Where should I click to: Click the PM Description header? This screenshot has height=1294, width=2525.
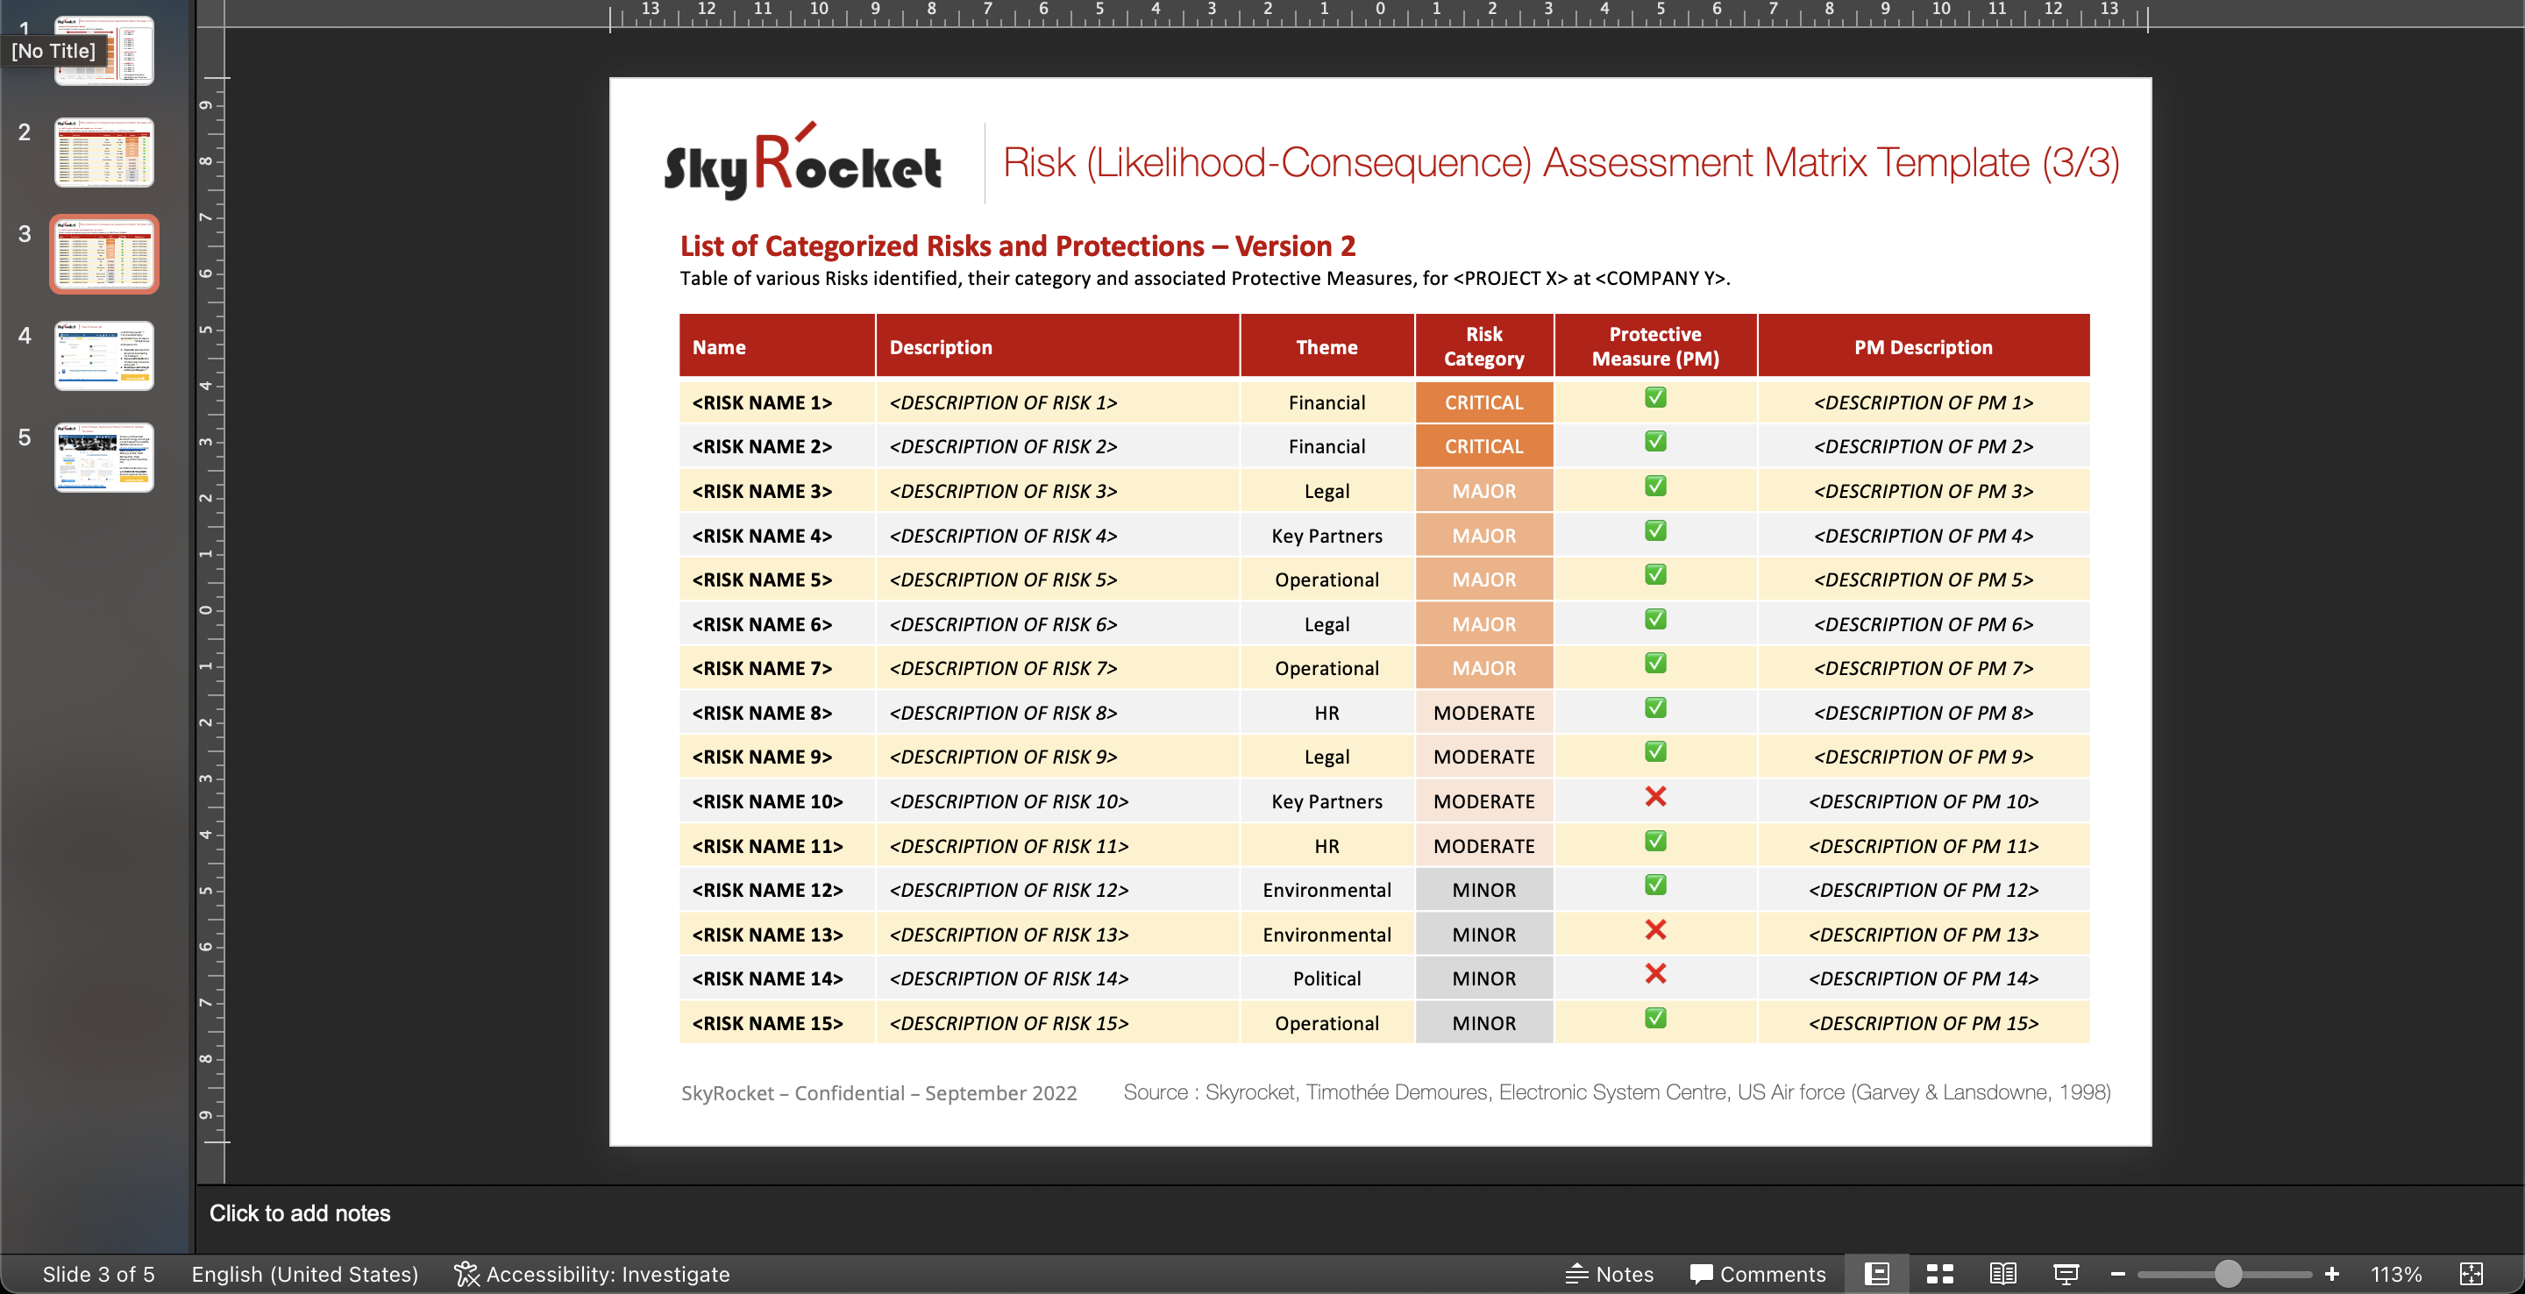[x=1924, y=346]
